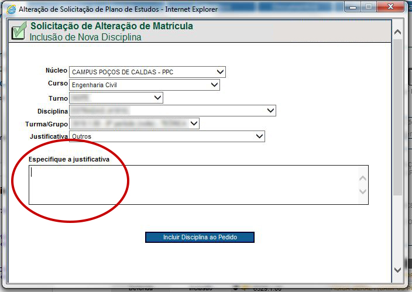The image size is (412, 292).
Task: Expand the Curso dropdown showing Engenharia Civil
Action: [x=214, y=85]
